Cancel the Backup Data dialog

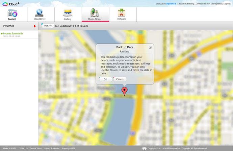(x=120, y=79)
